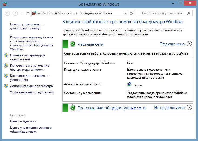Click Система и безопасность breadcrumb segment

point(58,13)
